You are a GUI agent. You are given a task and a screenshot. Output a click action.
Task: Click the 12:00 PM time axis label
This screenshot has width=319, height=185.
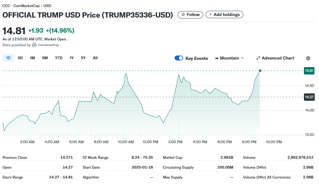click(x=150, y=142)
